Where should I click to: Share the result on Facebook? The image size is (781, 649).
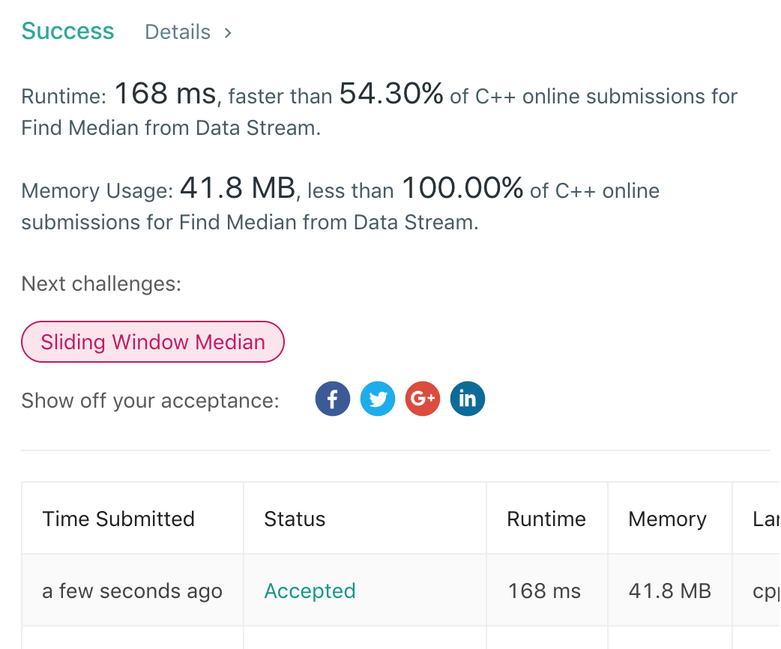pos(333,399)
